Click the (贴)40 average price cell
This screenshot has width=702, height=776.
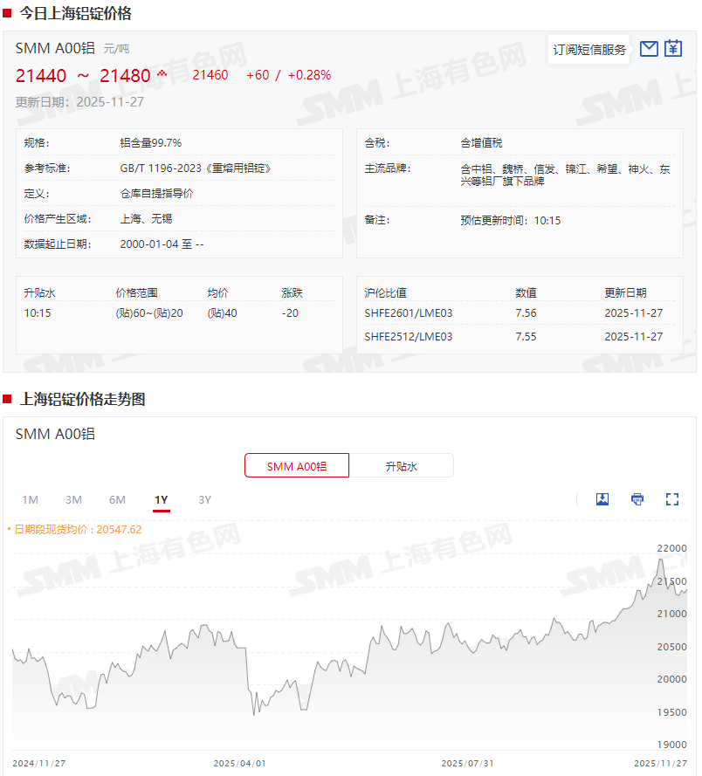pos(222,313)
